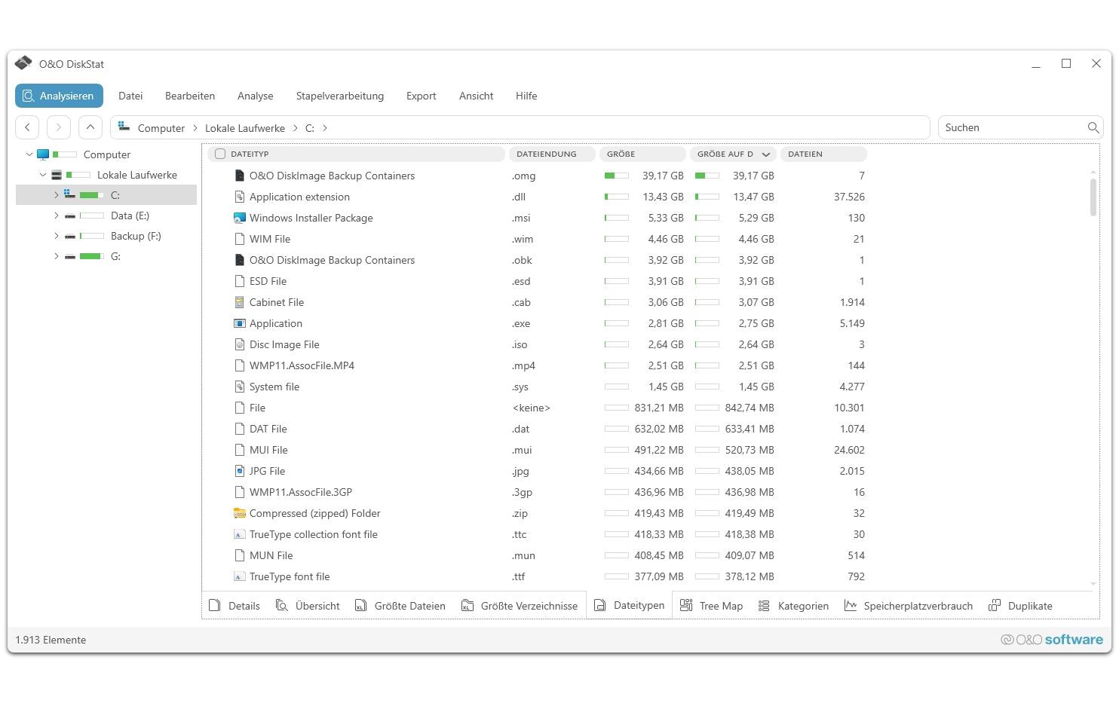Open the breadcrumb chevron after C:
This screenshot has height=703, width=1119.
(325, 128)
